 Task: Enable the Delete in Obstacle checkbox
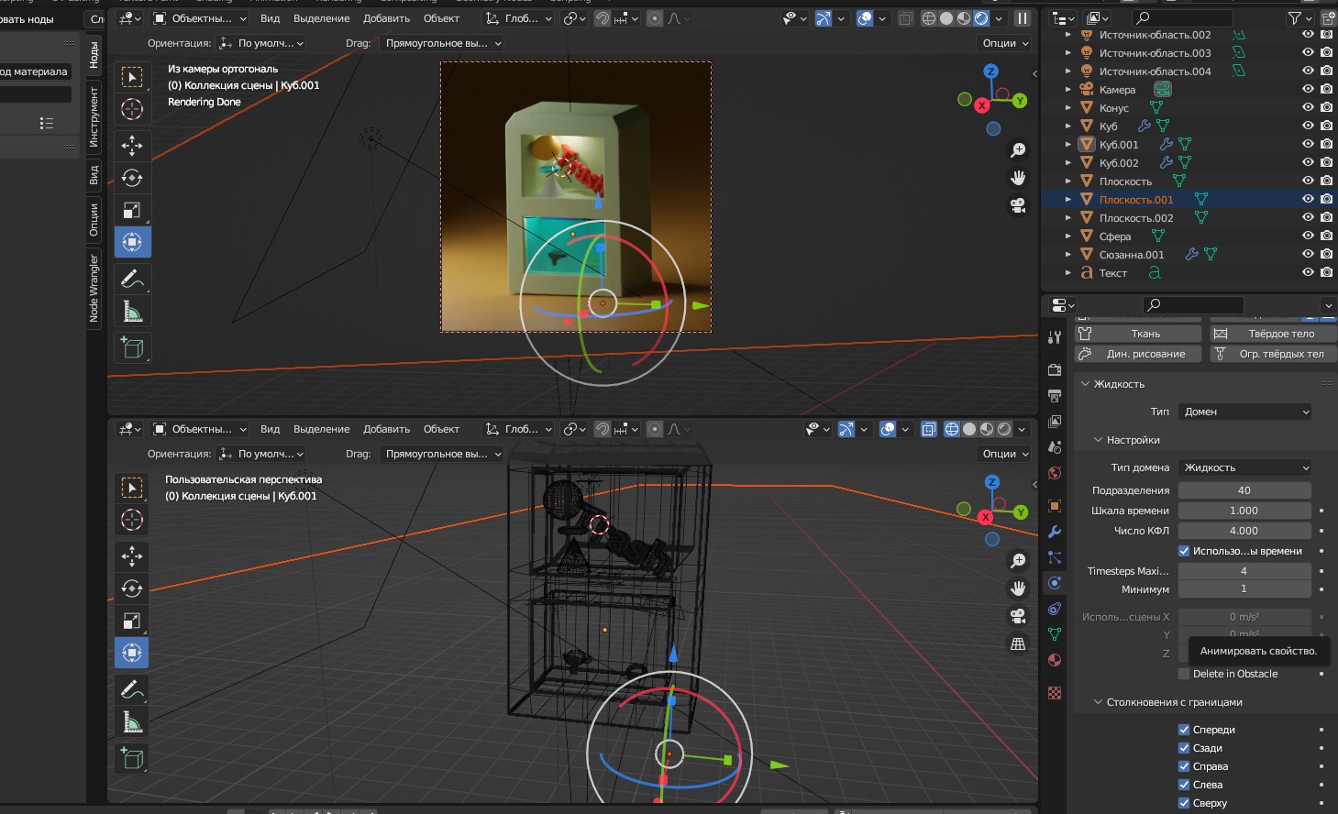point(1184,674)
